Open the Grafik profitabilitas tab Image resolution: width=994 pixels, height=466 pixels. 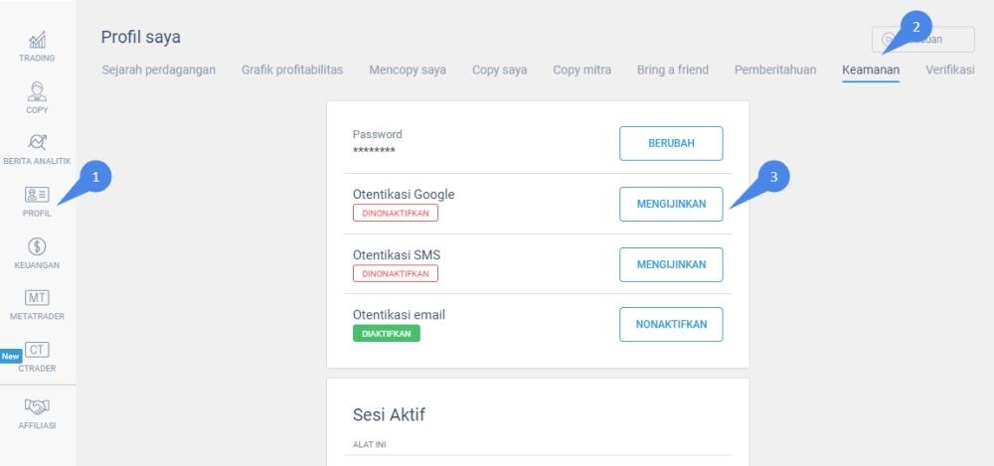coord(292,70)
